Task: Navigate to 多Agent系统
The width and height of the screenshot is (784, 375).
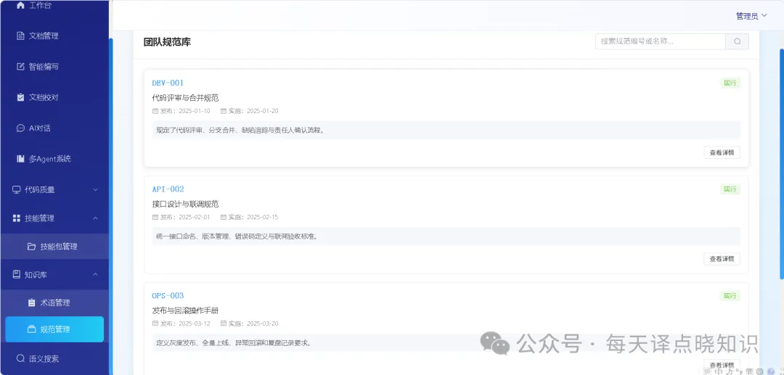Action: (54, 159)
